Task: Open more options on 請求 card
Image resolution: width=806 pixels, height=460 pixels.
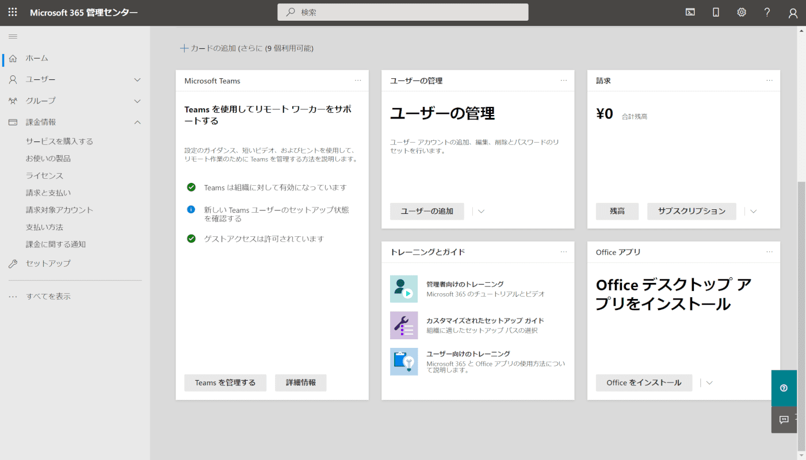Action: (770, 80)
